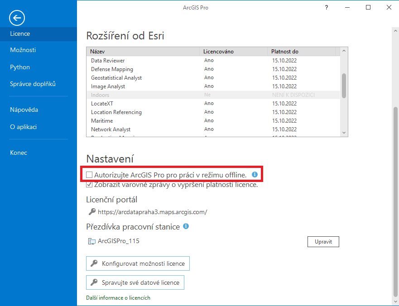Image resolution: width=399 pixels, height=306 pixels.
Task: Click the NENÍ K DISPOZICI cell
Action: point(293,95)
